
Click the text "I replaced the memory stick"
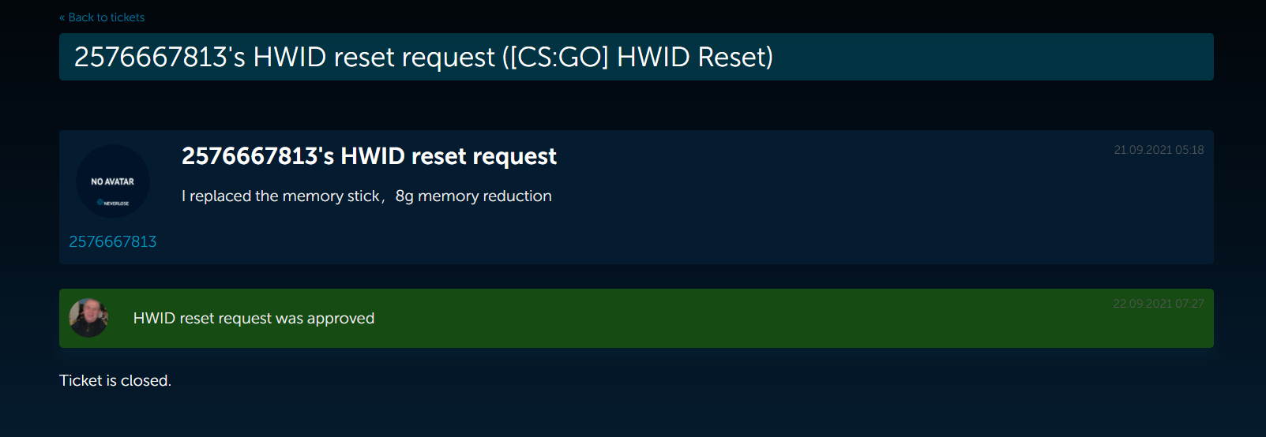(280, 196)
